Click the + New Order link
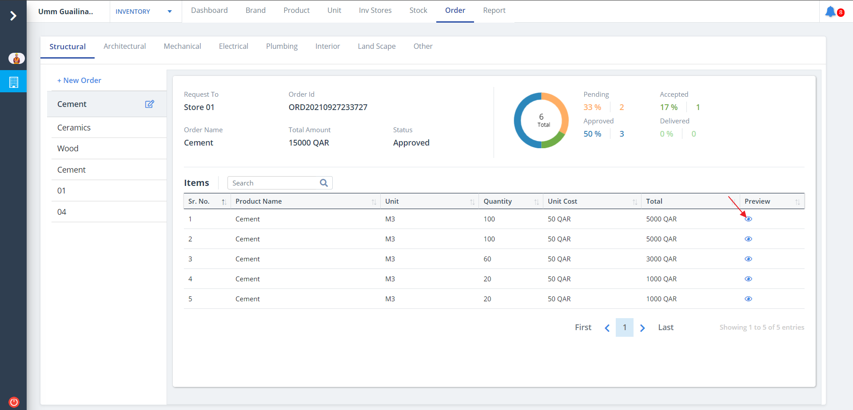Screen dimensions: 853x410 pyautogui.click(x=79, y=80)
